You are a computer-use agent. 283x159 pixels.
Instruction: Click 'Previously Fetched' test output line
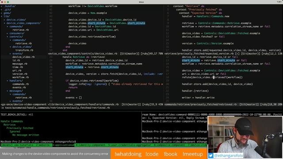(x=20, y=128)
